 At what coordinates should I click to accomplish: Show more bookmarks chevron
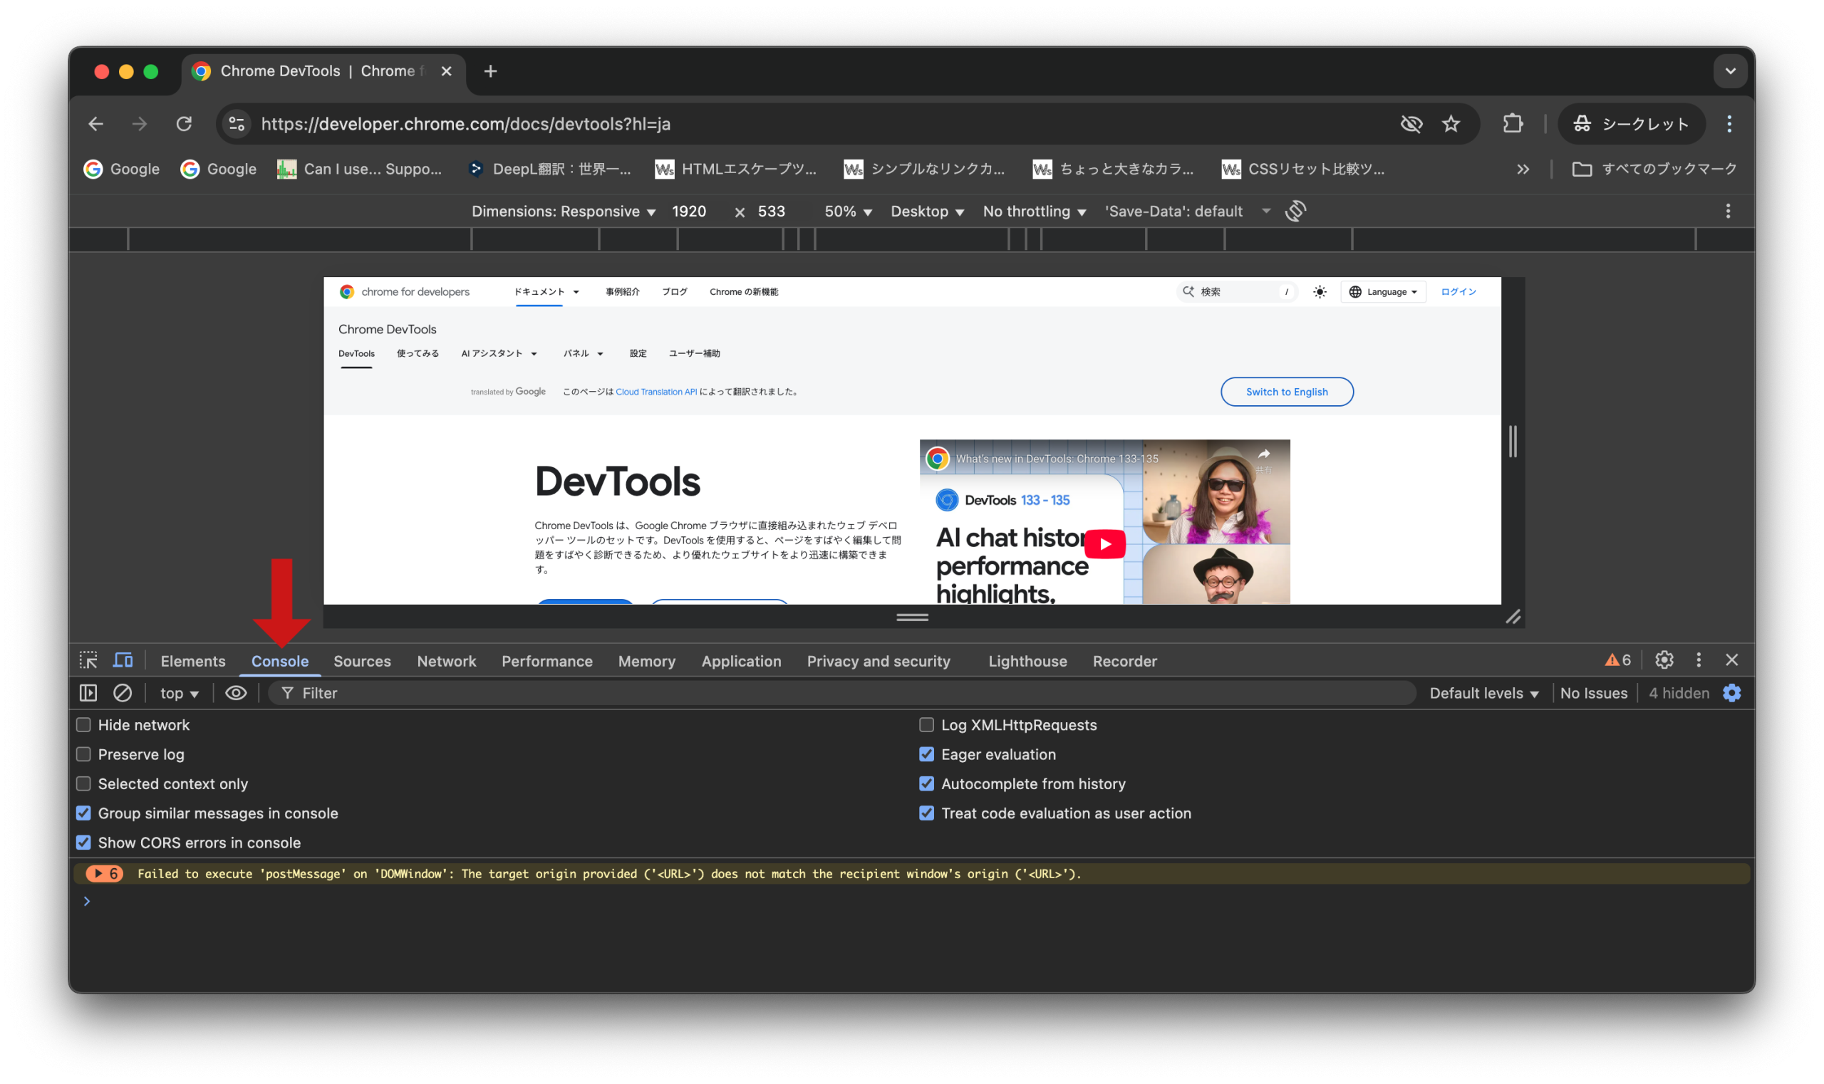1522,169
